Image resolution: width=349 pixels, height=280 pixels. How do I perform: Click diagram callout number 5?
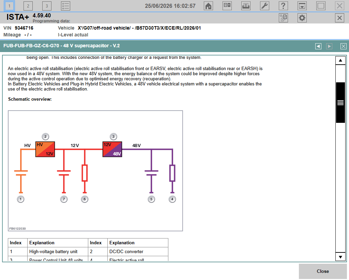(x=151, y=199)
